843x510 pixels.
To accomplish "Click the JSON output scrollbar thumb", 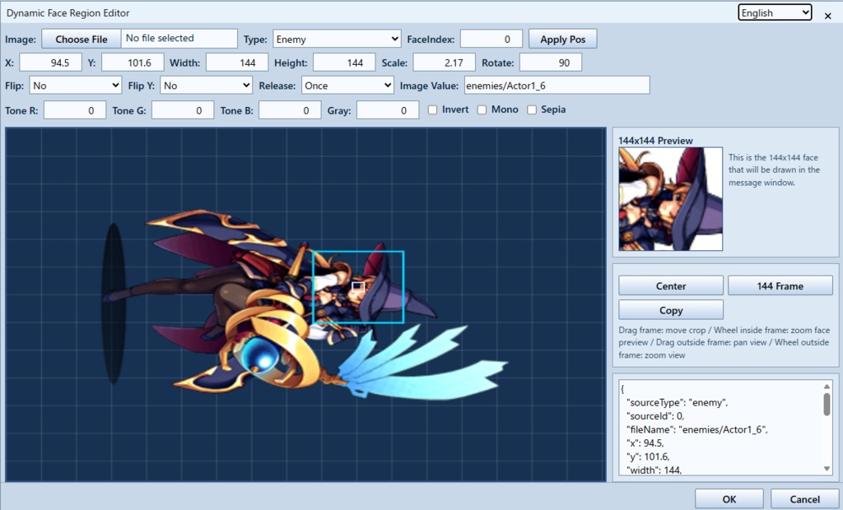I will tap(827, 404).
